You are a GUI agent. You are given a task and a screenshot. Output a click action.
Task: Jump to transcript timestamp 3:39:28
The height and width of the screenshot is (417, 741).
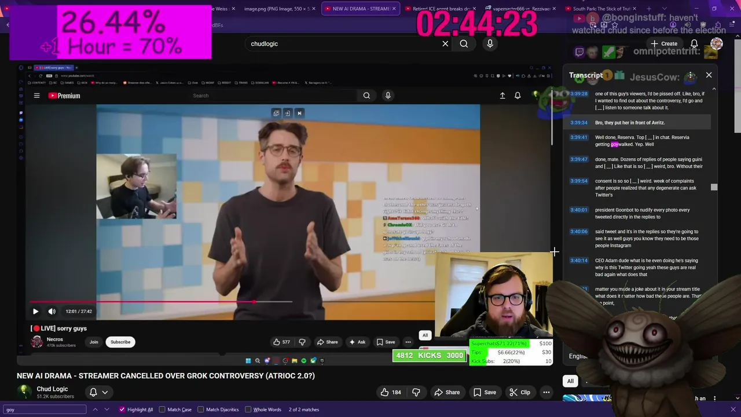tap(579, 94)
